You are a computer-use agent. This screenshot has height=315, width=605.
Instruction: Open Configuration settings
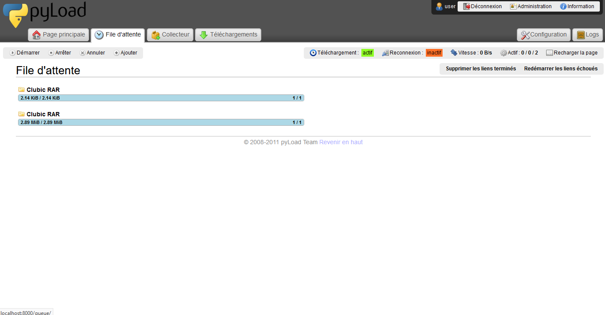pos(544,35)
